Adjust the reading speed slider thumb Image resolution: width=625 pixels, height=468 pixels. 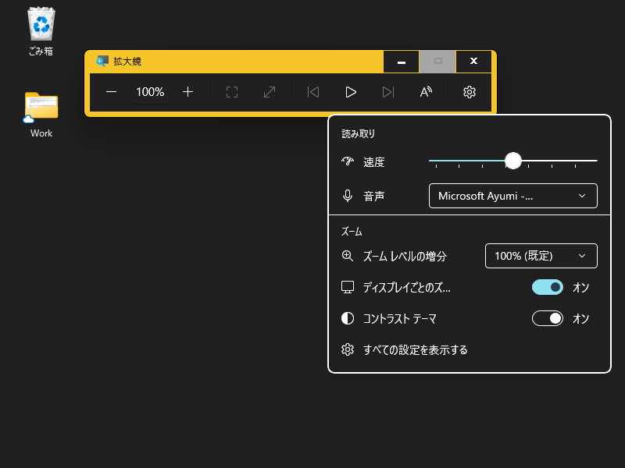click(x=513, y=161)
